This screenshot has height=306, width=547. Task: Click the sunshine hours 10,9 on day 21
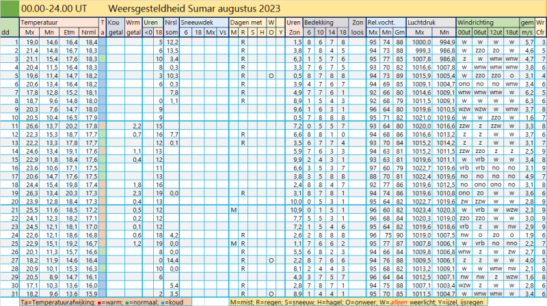(295, 210)
